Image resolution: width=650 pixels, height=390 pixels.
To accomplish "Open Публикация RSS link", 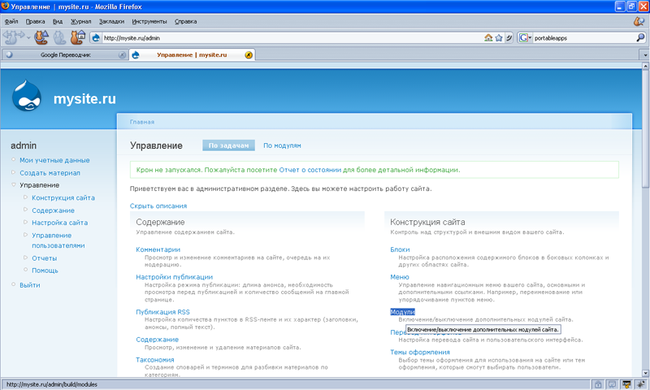I will coord(162,312).
